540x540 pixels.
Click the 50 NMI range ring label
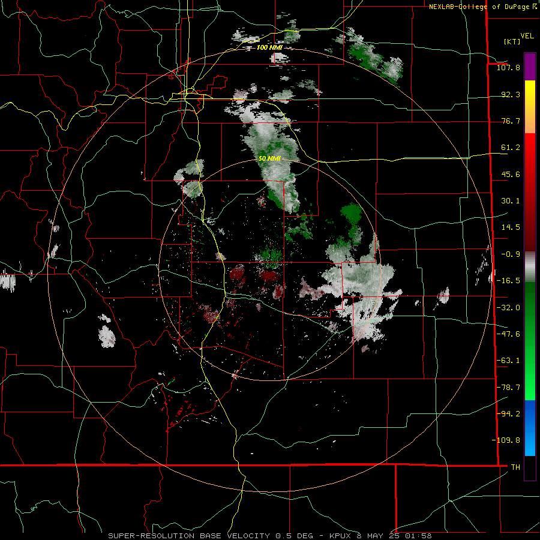(269, 159)
